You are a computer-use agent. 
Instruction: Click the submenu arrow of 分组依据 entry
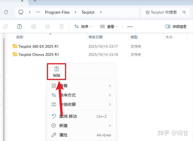click(110, 104)
